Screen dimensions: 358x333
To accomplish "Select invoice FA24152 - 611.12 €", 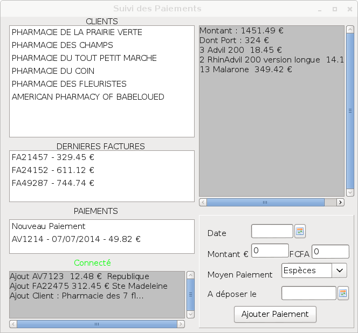I will tap(102, 170).
